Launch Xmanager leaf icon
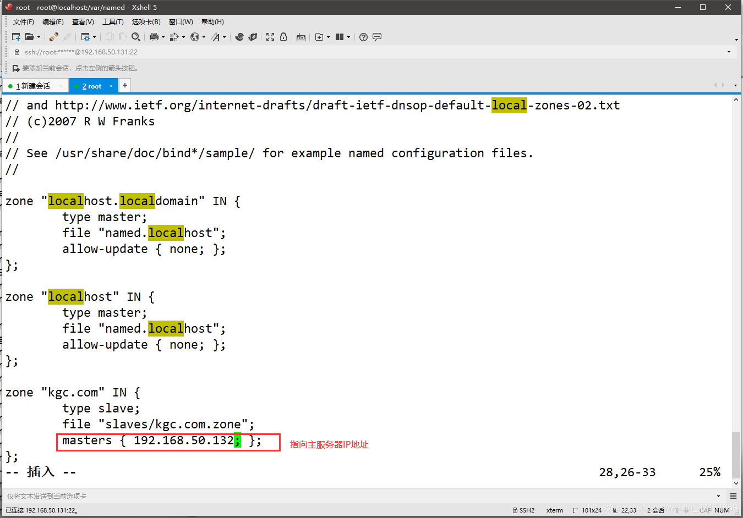The image size is (743, 518). click(x=253, y=37)
